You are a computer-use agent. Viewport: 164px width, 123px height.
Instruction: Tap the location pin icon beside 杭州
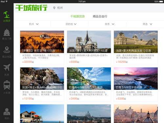point(54,8)
